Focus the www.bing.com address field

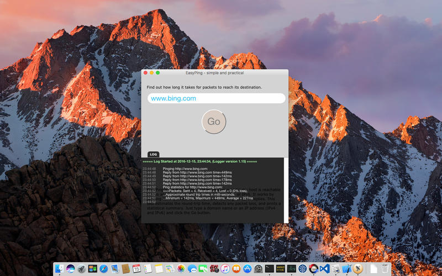coord(217,99)
